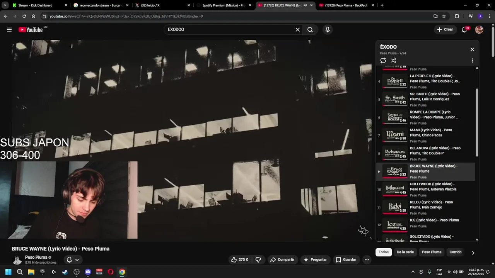495x278 pixels.
Task: Open Chrome media controls icon
Action: click(471, 16)
